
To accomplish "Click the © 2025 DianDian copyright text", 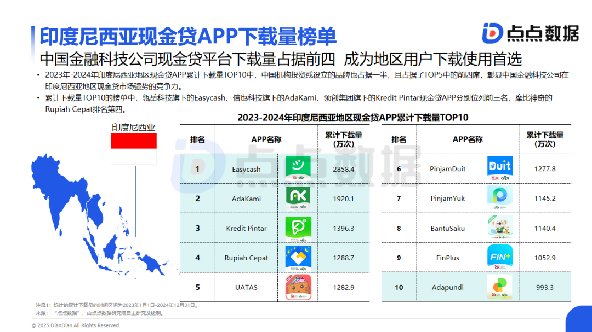I will pyautogui.click(x=76, y=325).
